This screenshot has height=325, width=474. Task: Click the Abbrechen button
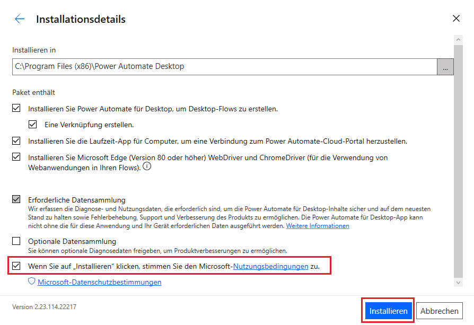(x=439, y=311)
